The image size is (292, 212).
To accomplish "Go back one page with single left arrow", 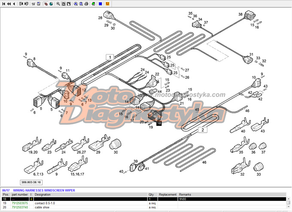I will [14, 4].
